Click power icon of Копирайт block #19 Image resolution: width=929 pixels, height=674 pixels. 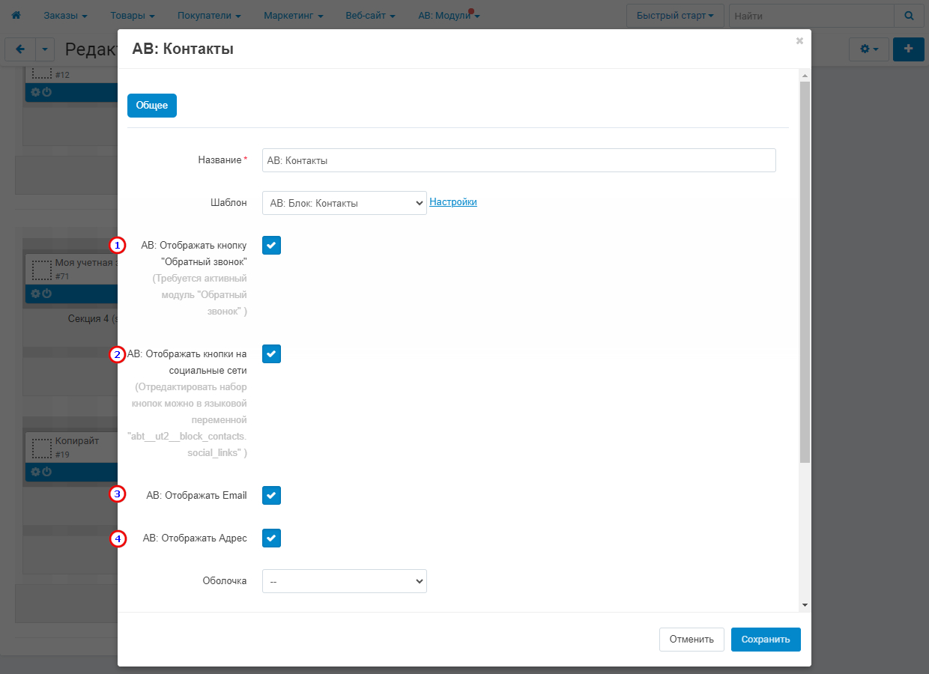(x=46, y=472)
